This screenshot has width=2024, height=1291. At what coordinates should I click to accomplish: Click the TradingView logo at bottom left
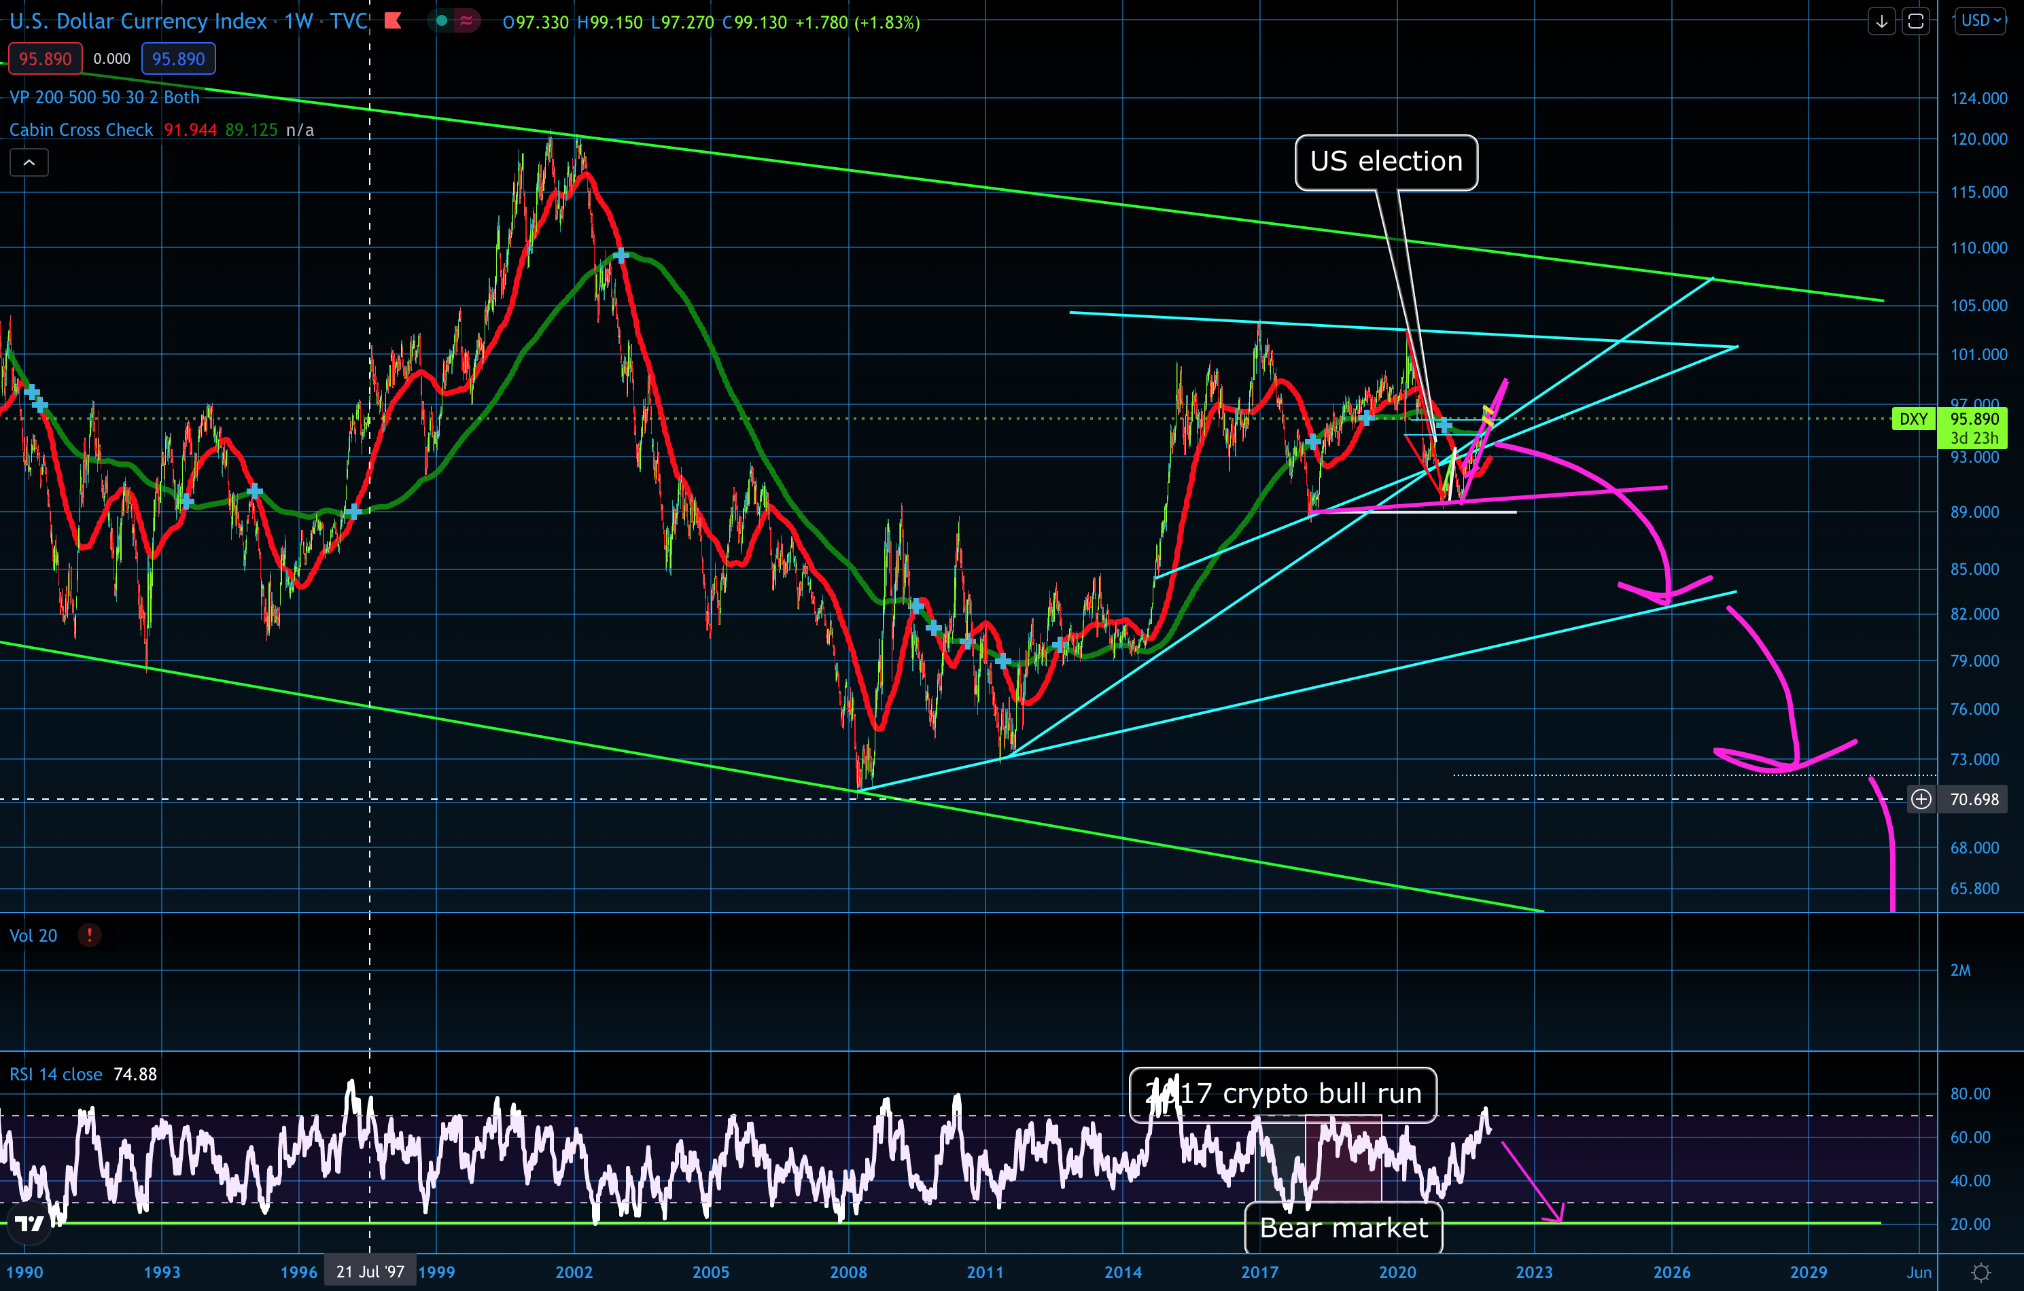tap(29, 1224)
